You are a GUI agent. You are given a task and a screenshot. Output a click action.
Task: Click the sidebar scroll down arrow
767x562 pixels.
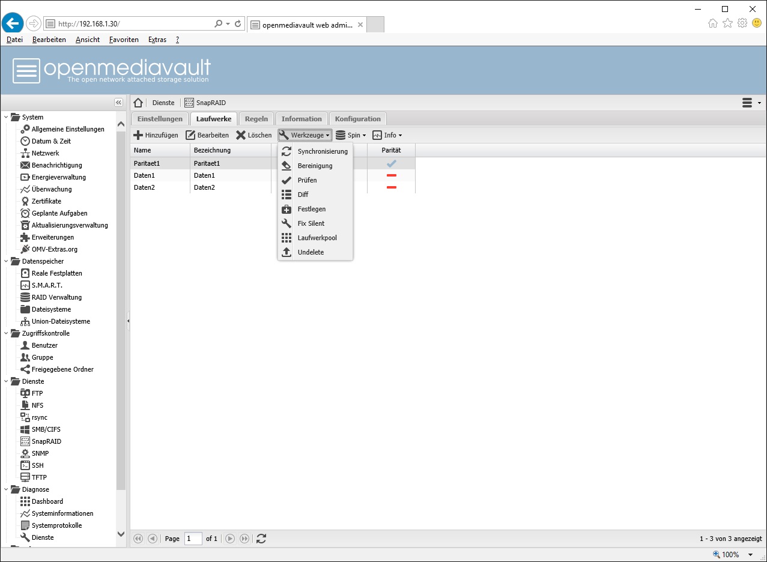(121, 534)
